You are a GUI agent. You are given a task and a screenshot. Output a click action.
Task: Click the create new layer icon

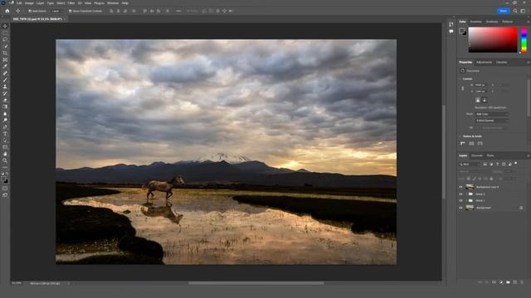tap(515, 282)
